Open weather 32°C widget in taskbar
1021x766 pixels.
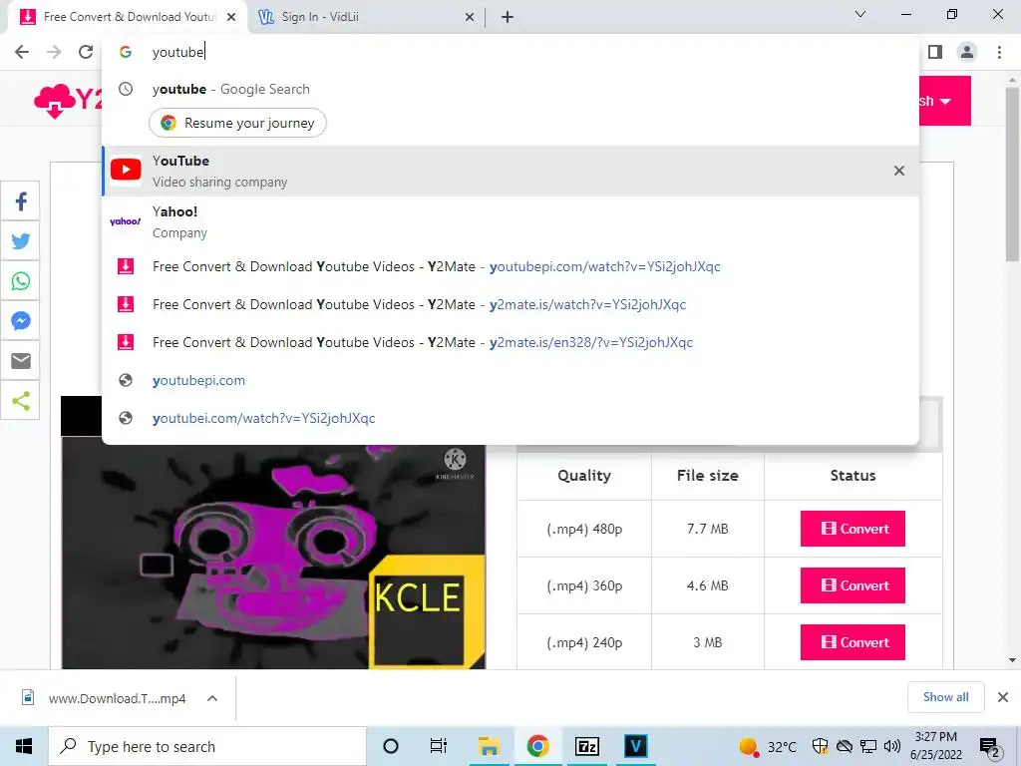[769, 746]
